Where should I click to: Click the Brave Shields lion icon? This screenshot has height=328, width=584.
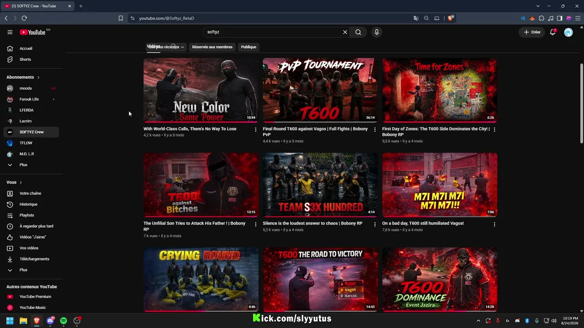[x=450, y=18]
